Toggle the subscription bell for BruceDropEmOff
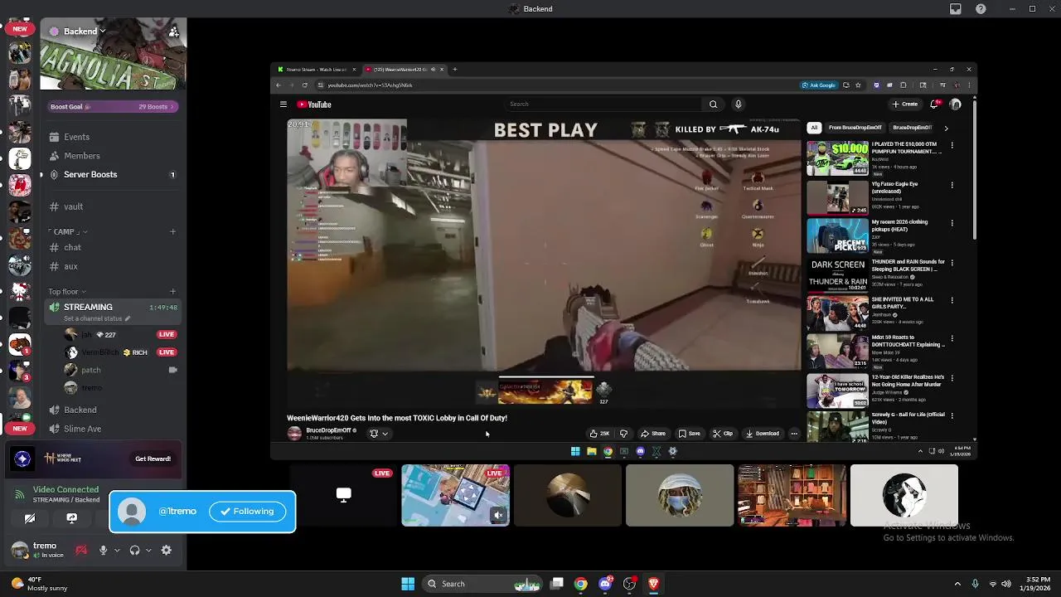The image size is (1061, 597). [377, 434]
